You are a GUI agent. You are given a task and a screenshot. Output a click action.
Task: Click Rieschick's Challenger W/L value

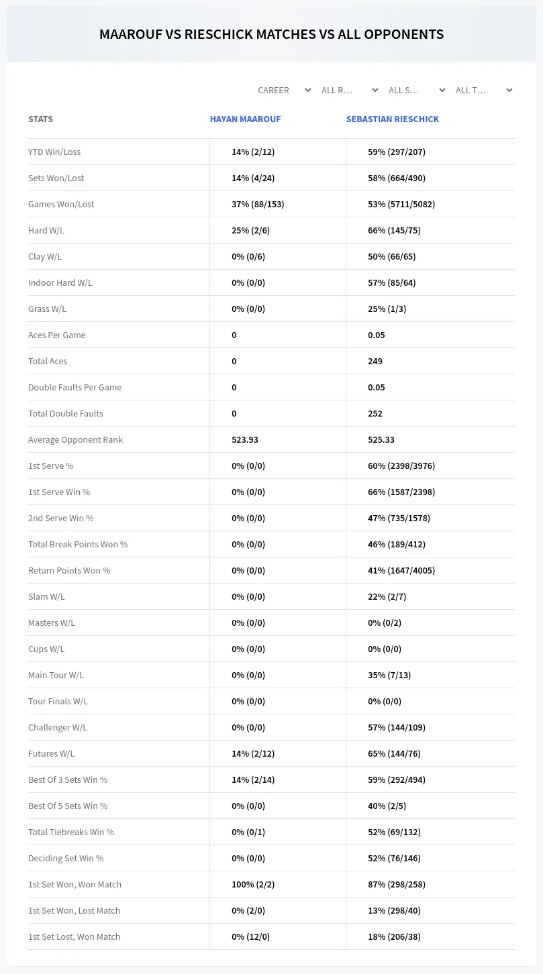tap(397, 727)
